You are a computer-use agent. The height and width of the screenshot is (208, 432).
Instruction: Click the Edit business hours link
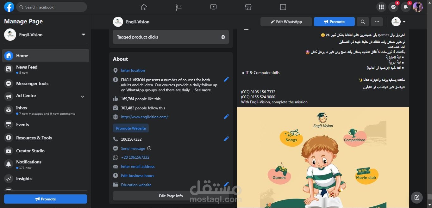137,176
